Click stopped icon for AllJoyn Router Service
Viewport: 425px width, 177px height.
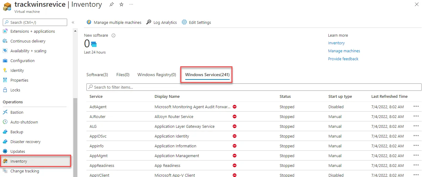pos(235,116)
